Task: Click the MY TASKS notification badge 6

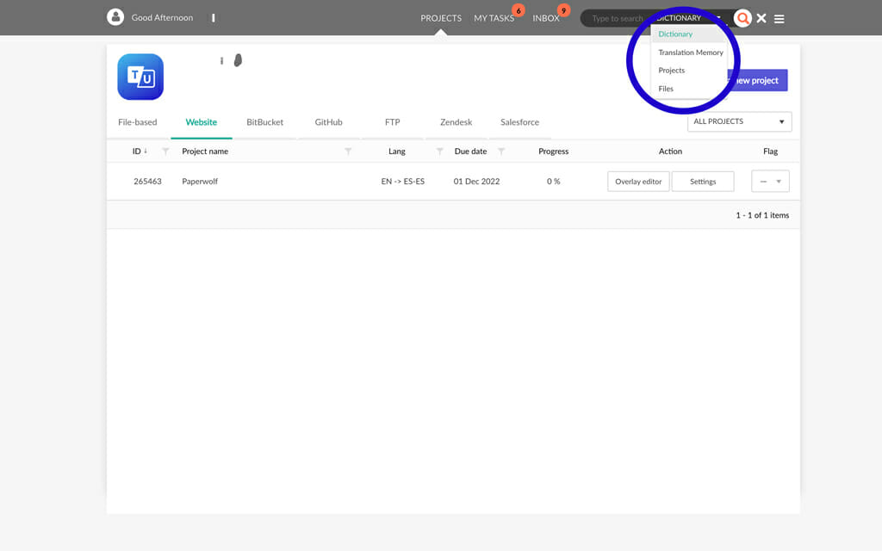Action: point(518,10)
